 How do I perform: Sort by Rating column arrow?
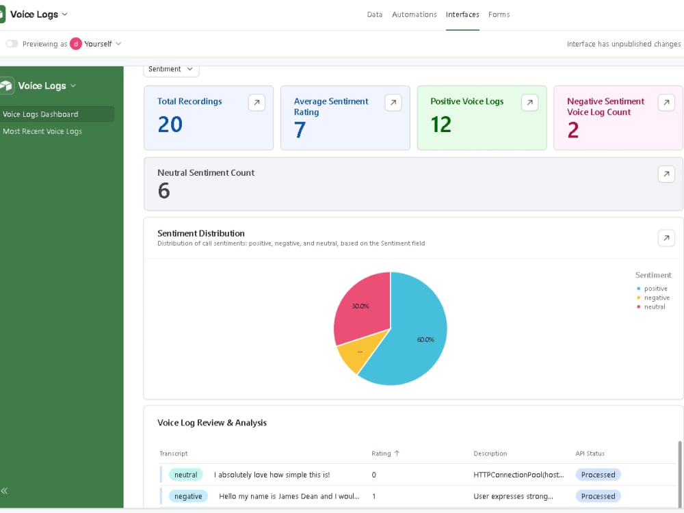click(x=397, y=453)
